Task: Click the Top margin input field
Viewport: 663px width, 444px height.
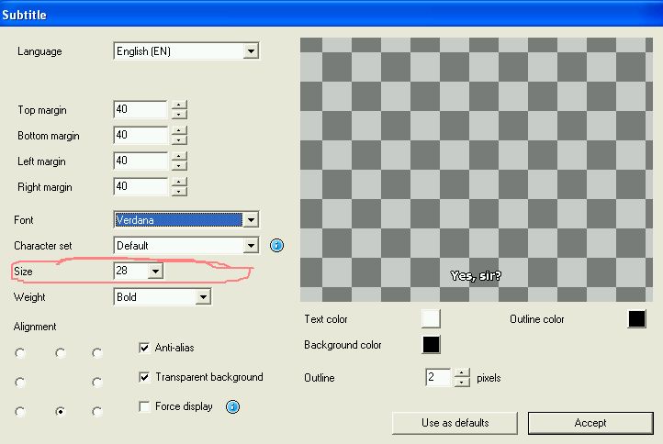Action: (140, 109)
